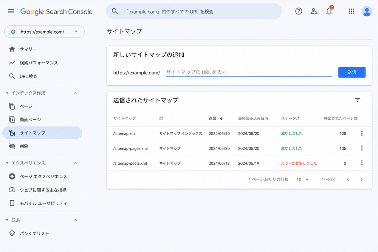Screen dimensions: 378x252
Task: Click the URL inspection search field
Action: [x=194, y=11]
